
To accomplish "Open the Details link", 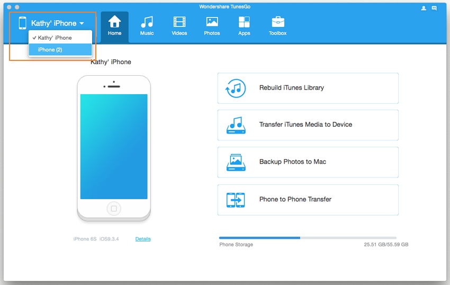I will point(143,239).
